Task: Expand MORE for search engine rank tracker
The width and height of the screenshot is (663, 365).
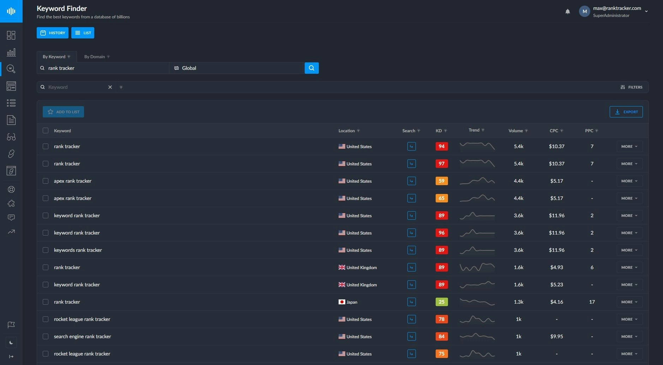Action: pyautogui.click(x=629, y=336)
